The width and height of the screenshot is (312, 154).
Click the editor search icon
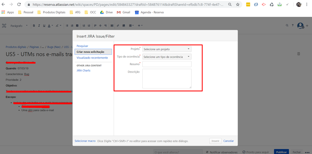coord(287,26)
